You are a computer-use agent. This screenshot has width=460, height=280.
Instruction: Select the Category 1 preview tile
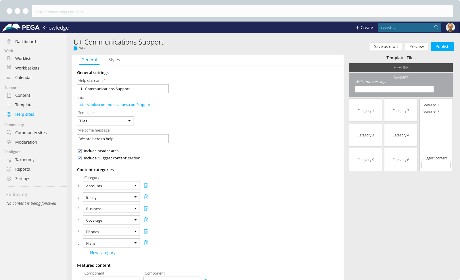coord(366,110)
